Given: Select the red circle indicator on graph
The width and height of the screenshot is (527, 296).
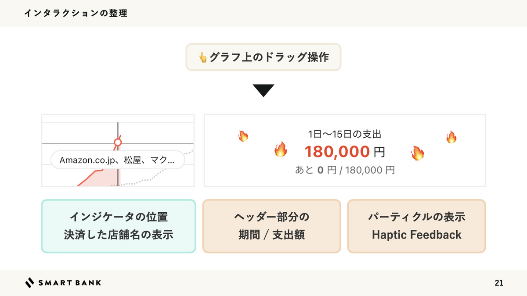Looking at the screenshot, I should coord(117,143).
